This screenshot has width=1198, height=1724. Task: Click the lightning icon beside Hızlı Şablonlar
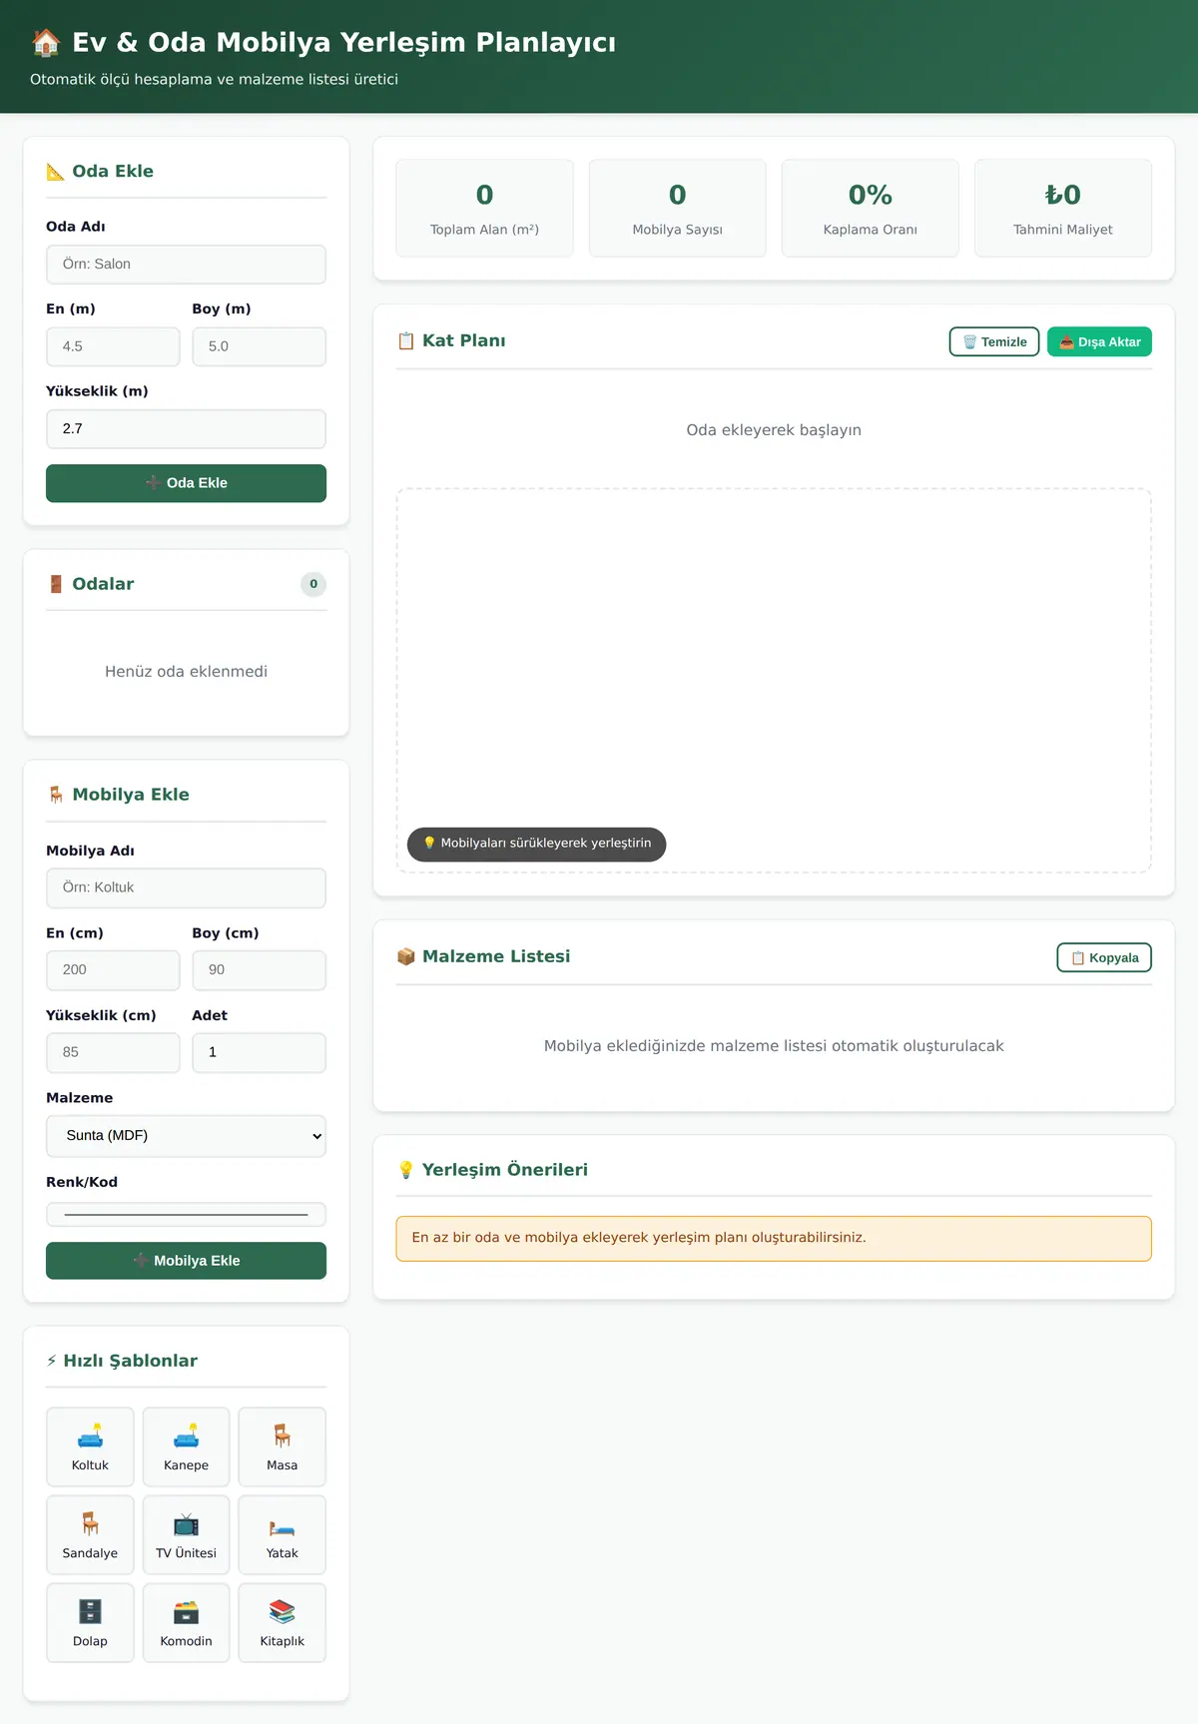(52, 1361)
